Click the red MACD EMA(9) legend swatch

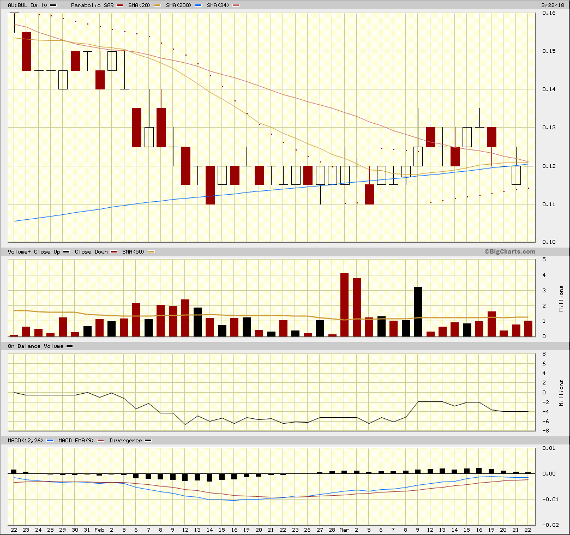(101, 441)
